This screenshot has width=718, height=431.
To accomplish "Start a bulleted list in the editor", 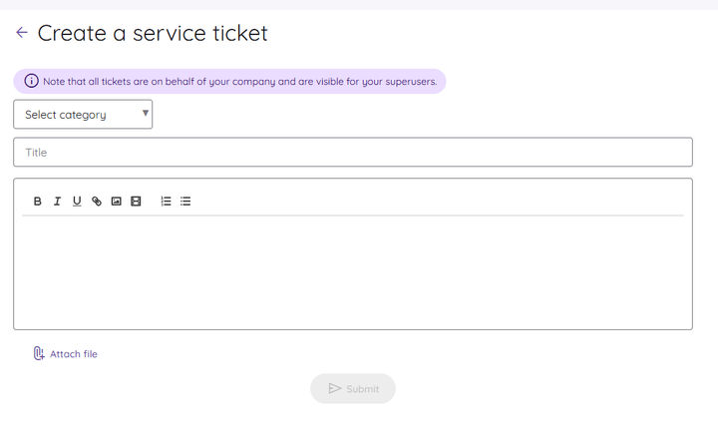I will [x=185, y=202].
